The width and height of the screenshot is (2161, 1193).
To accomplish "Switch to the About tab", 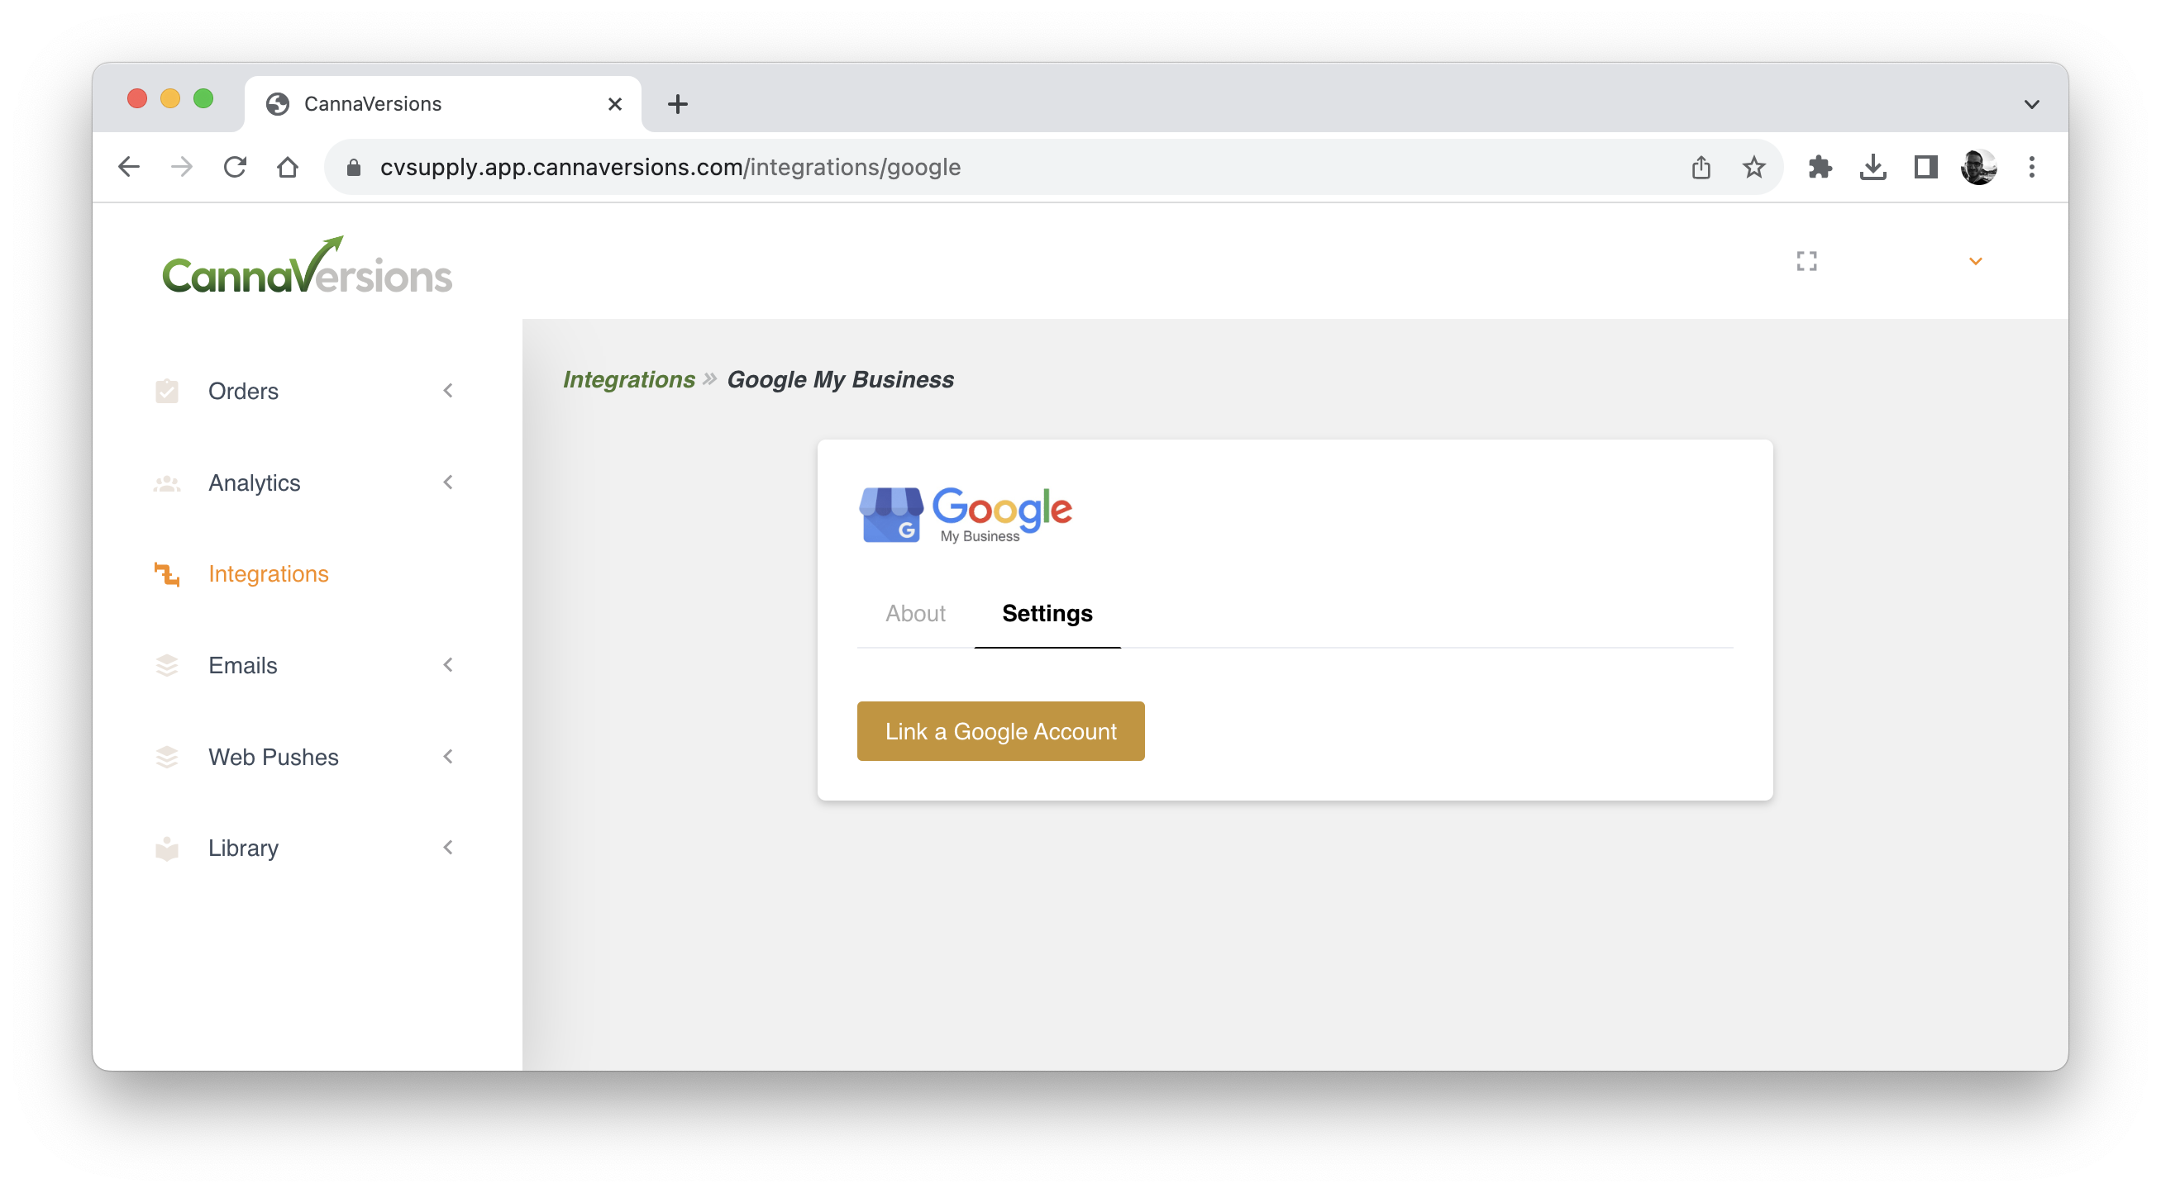I will coord(915,614).
